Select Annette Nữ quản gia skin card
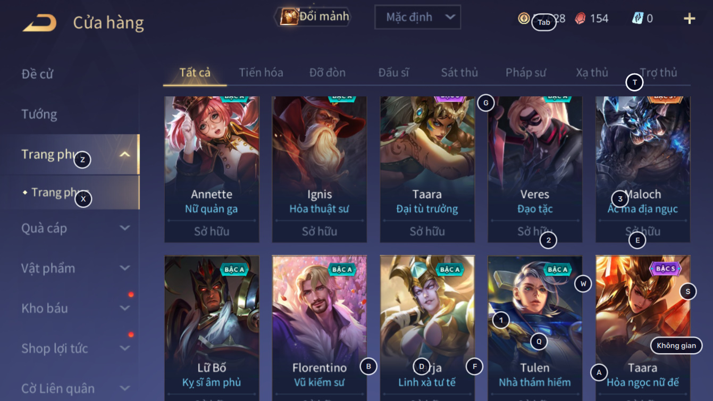Viewport: 713px width, 401px height. tap(212, 169)
